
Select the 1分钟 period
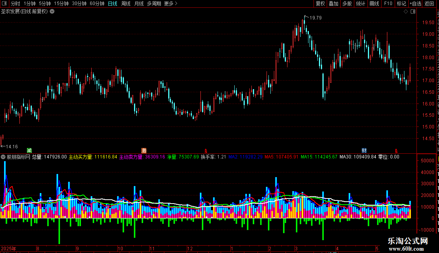[x=30, y=4]
